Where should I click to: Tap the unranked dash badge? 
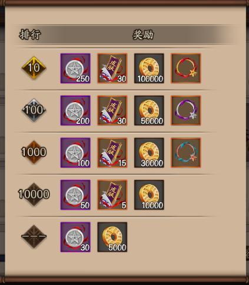tap(34, 236)
